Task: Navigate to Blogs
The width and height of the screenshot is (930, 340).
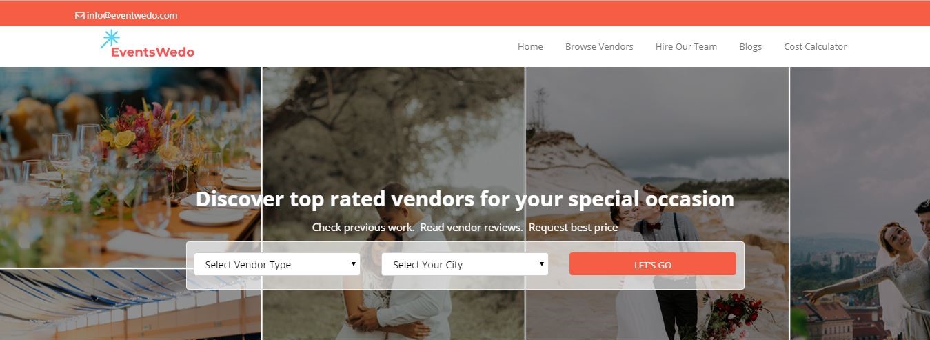Action: (x=750, y=46)
